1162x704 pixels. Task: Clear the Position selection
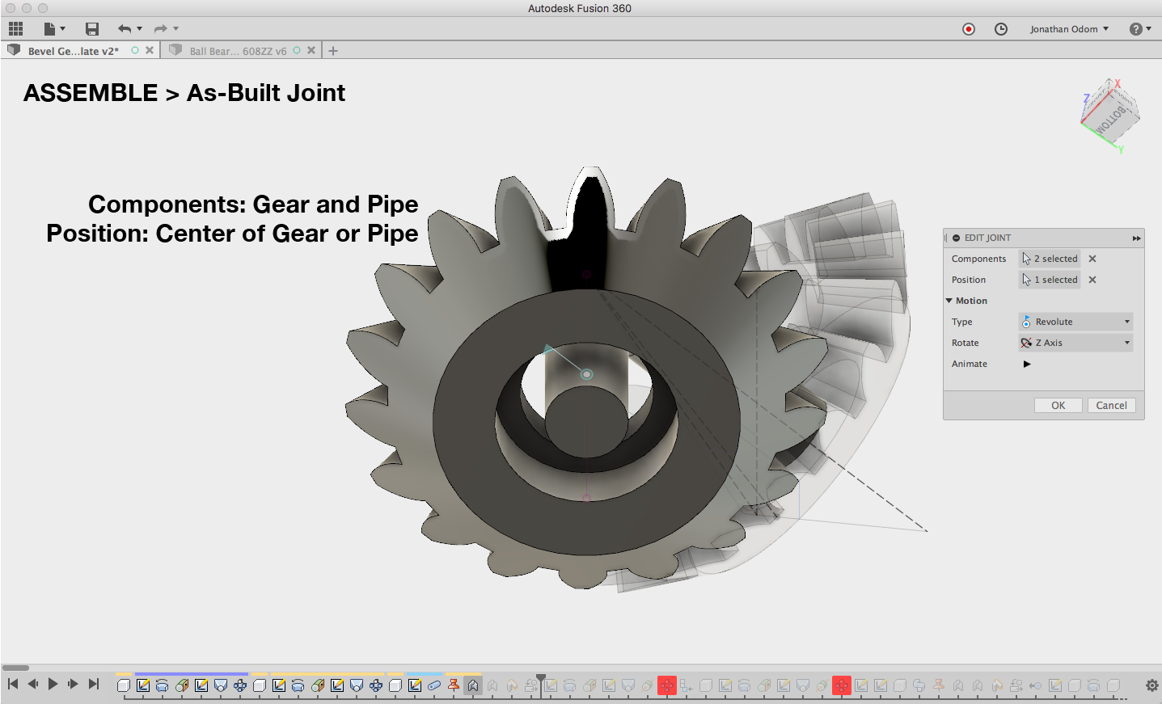point(1092,280)
